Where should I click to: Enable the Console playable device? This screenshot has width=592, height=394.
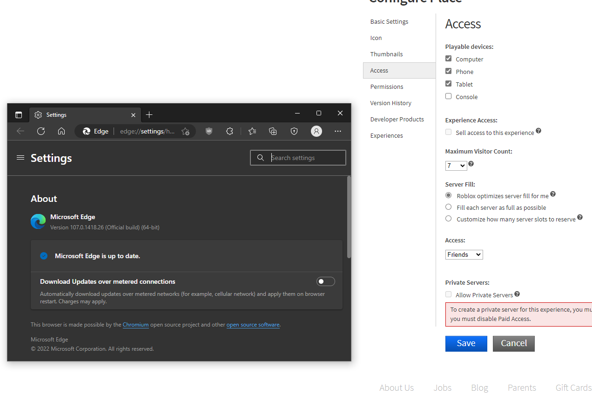pyautogui.click(x=449, y=96)
